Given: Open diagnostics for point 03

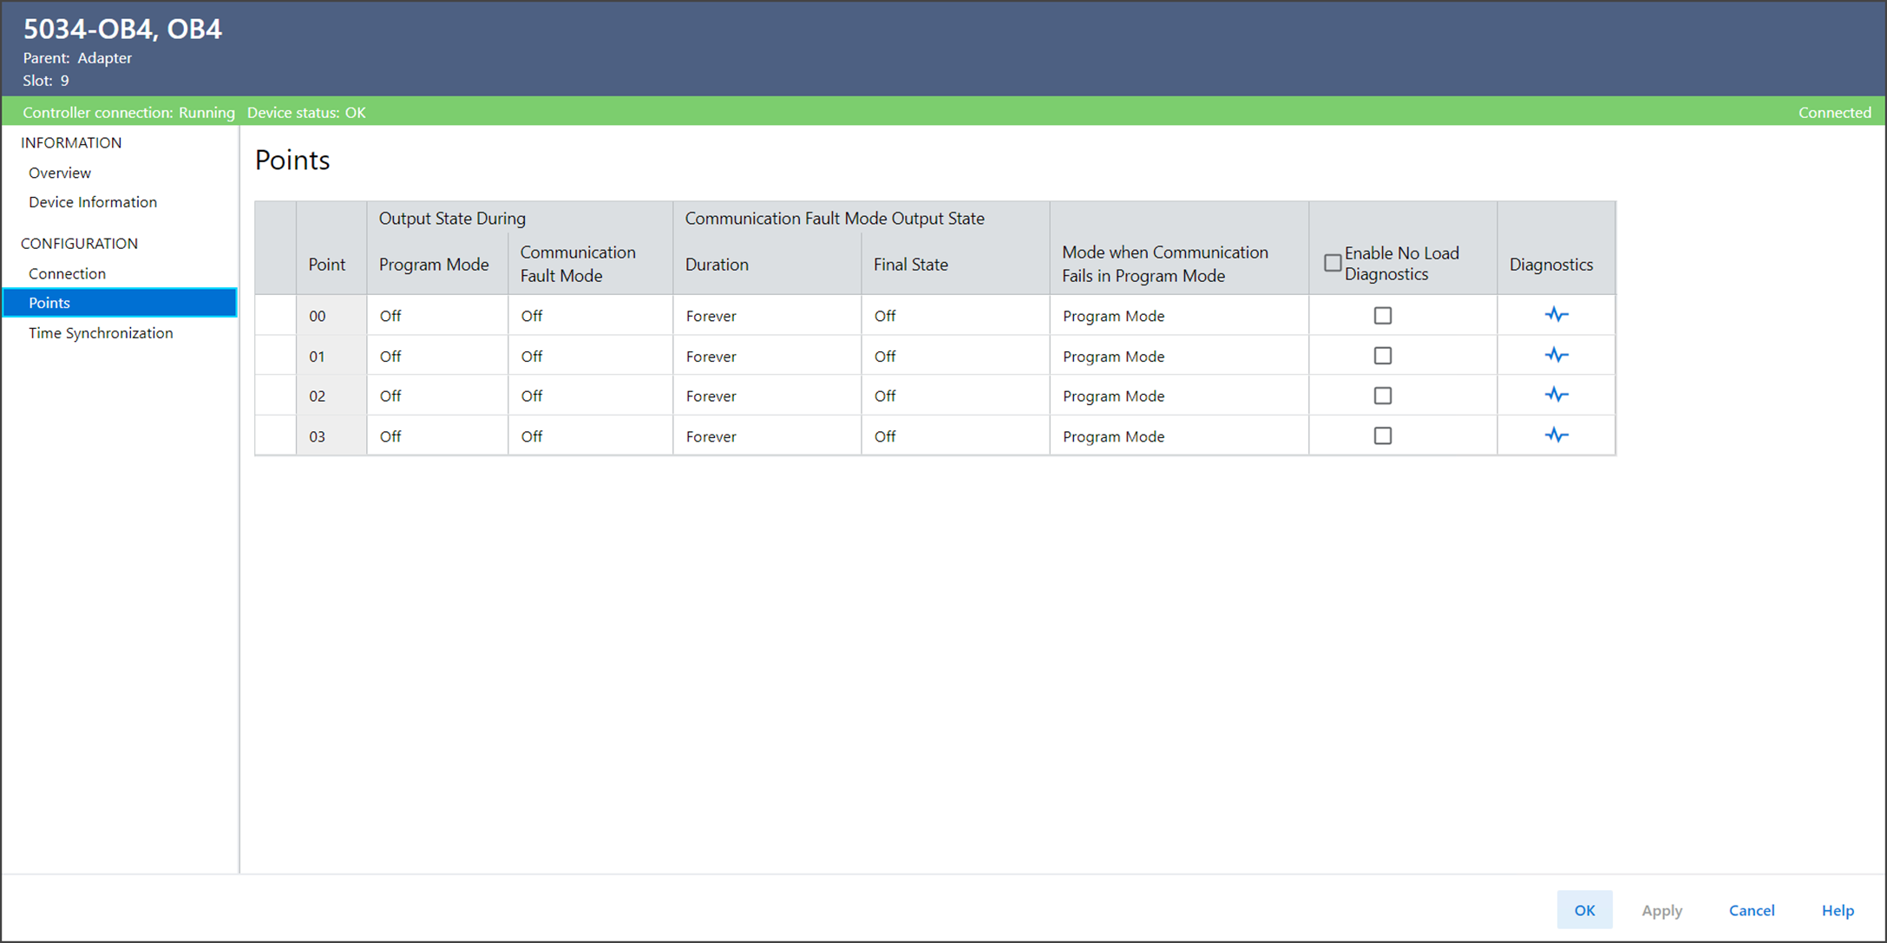Looking at the screenshot, I should tap(1556, 435).
